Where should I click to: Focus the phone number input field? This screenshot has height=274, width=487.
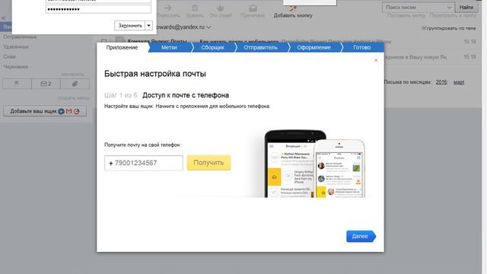click(144, 163)
